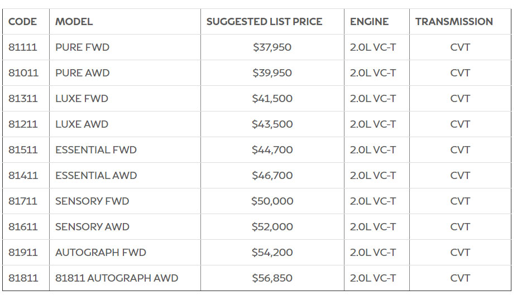Click the ENGINE column header
Viewport: 517px width, 300px height.
(x=369, y=22)
